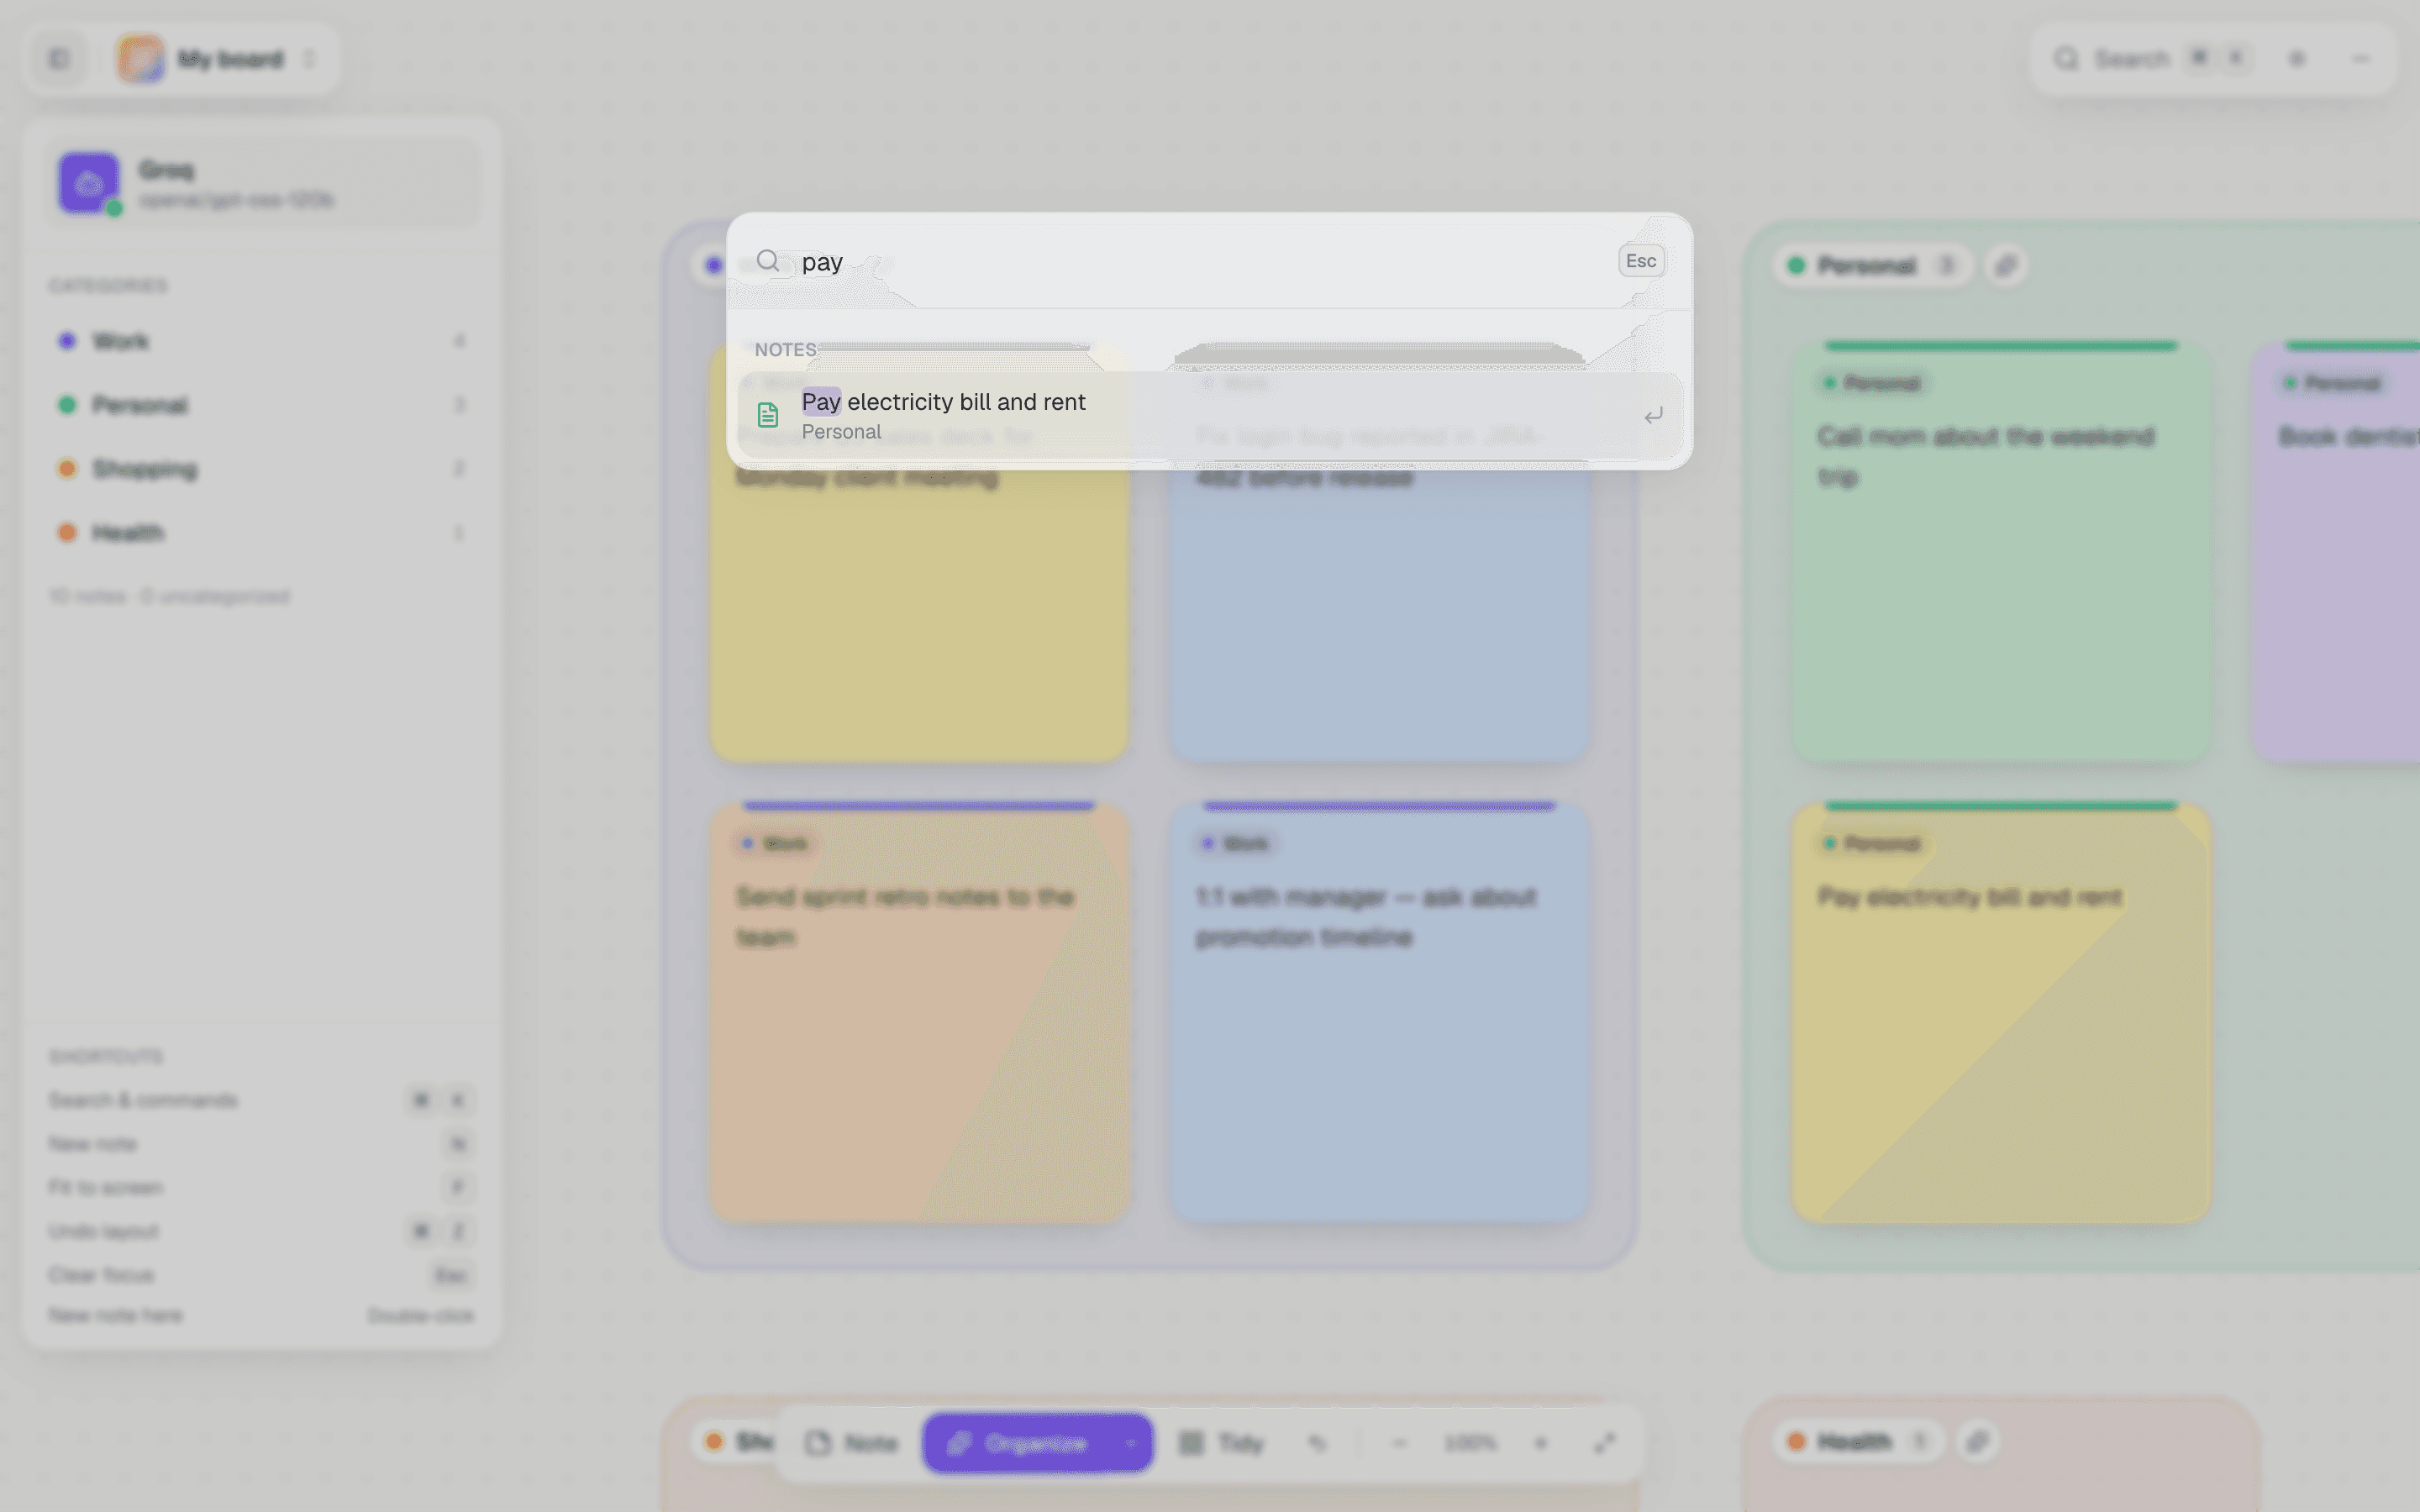Click the link icon next to the Health group header
The height and width of the screenshot is (1512, 2420).
pos(1977,1441)
